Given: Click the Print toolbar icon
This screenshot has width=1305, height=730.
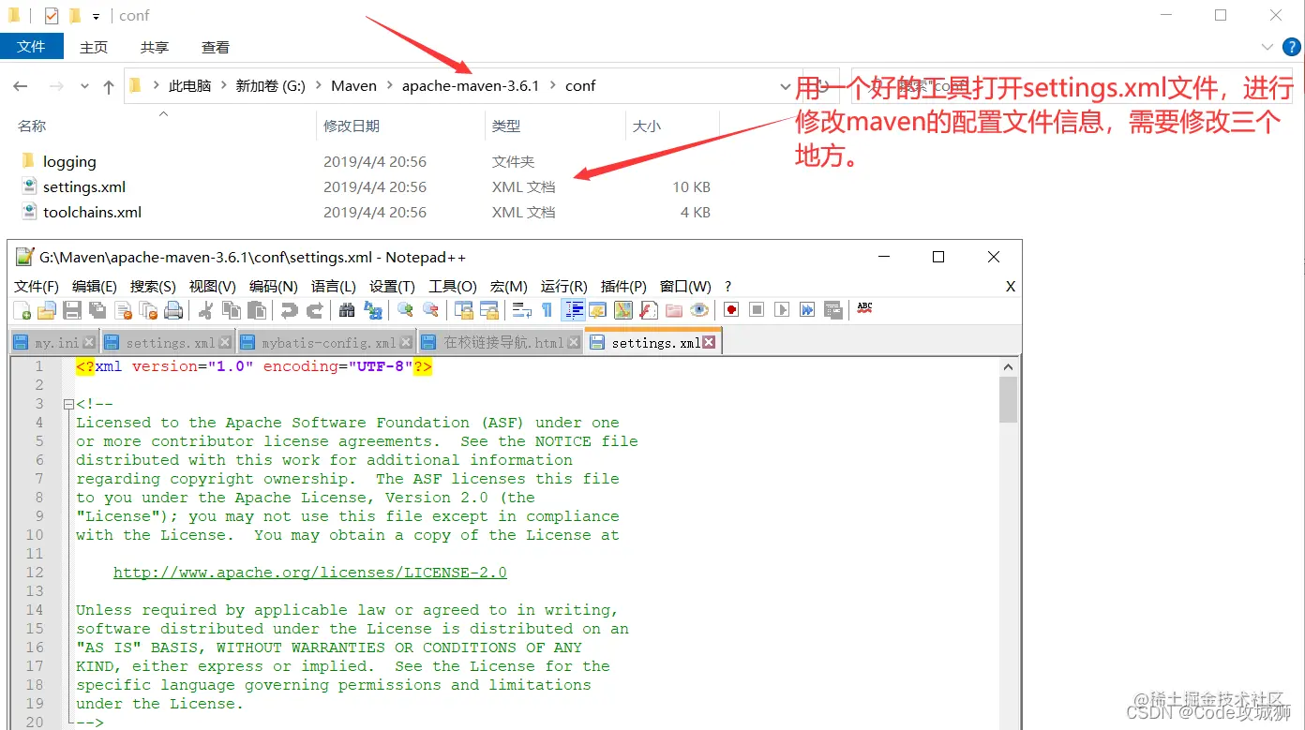Looking at the screenshot, I should (172, 309).
